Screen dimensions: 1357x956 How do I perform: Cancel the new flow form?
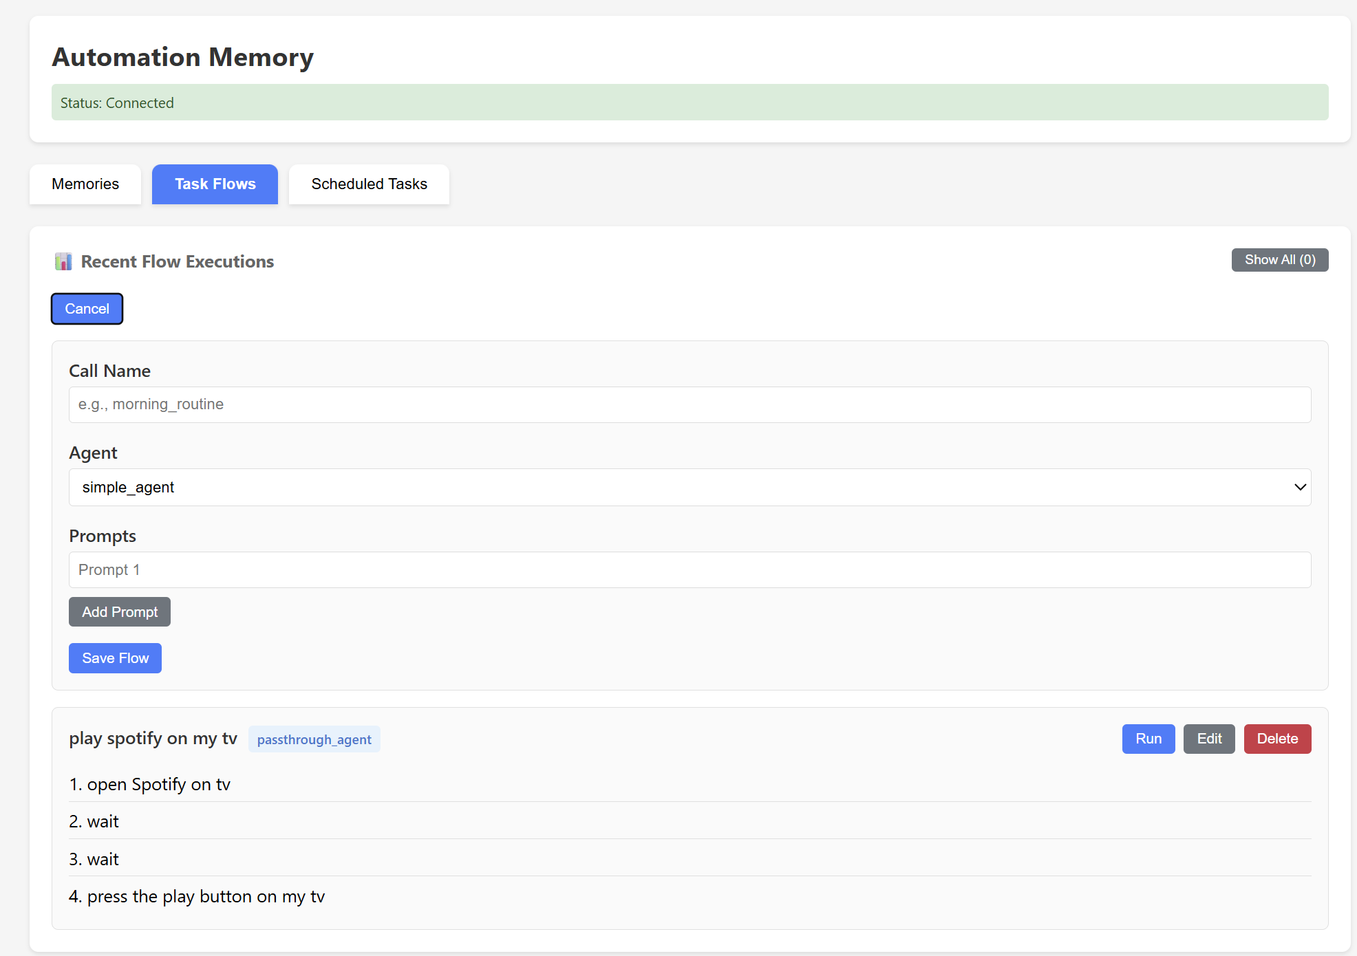coord(87,309)
